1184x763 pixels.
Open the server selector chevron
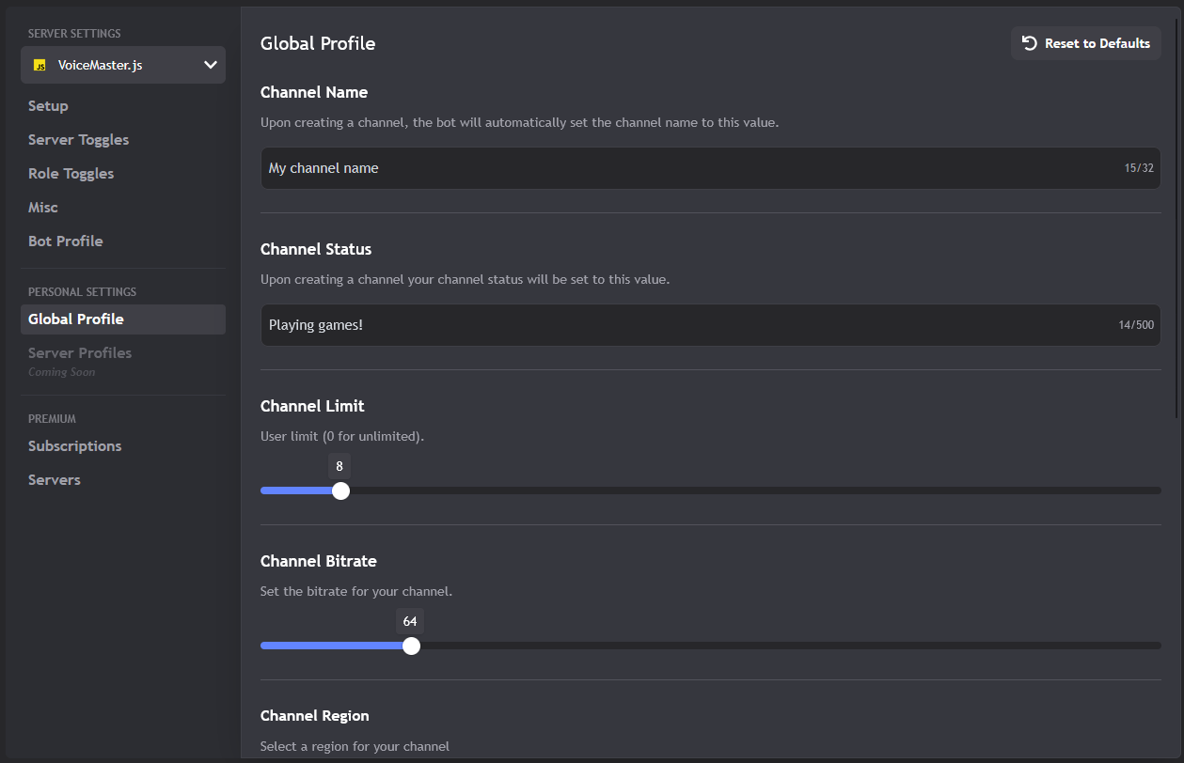(211, 65)
